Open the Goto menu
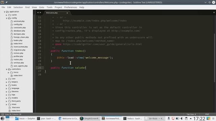 click(42, 7)
